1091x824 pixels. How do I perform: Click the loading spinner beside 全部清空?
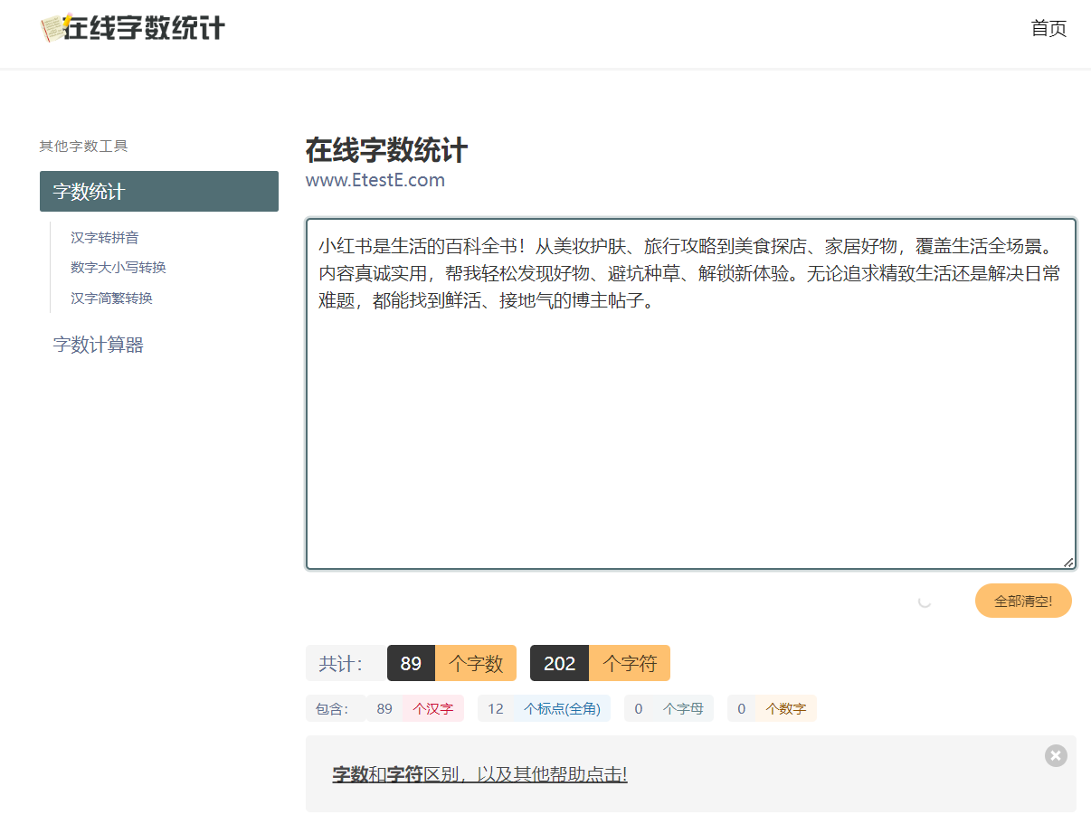click(x=925, y=601)
